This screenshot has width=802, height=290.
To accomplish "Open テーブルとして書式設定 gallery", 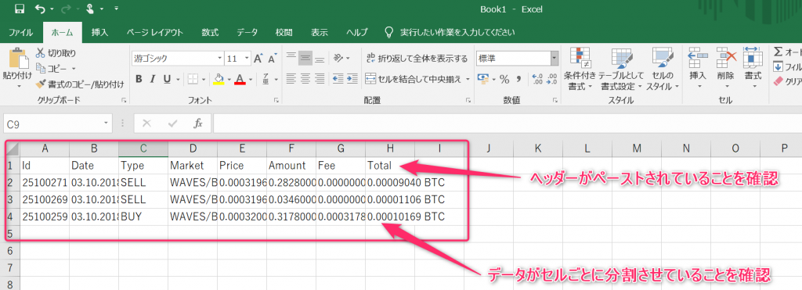I will (621, 70).
